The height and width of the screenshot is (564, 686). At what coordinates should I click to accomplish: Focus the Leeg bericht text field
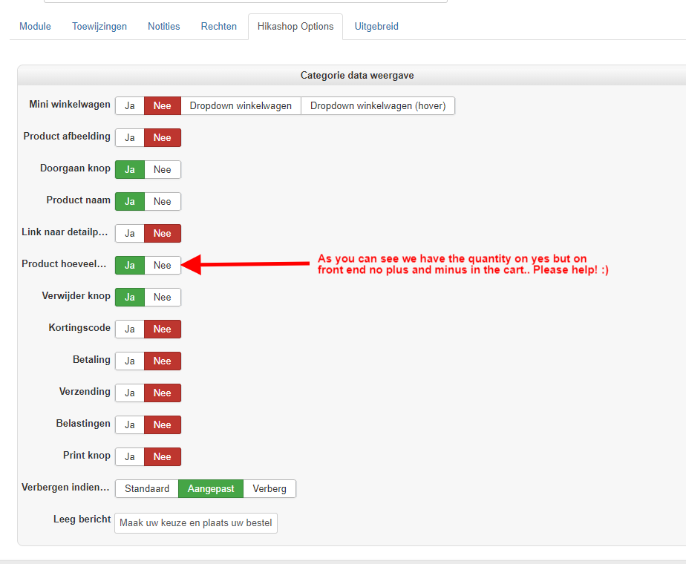click(x=196, y=523)
